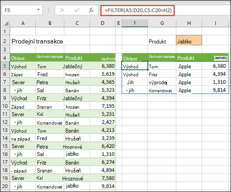Click the orange 'Jablko' criteria cell

click(x=189, y=40)
